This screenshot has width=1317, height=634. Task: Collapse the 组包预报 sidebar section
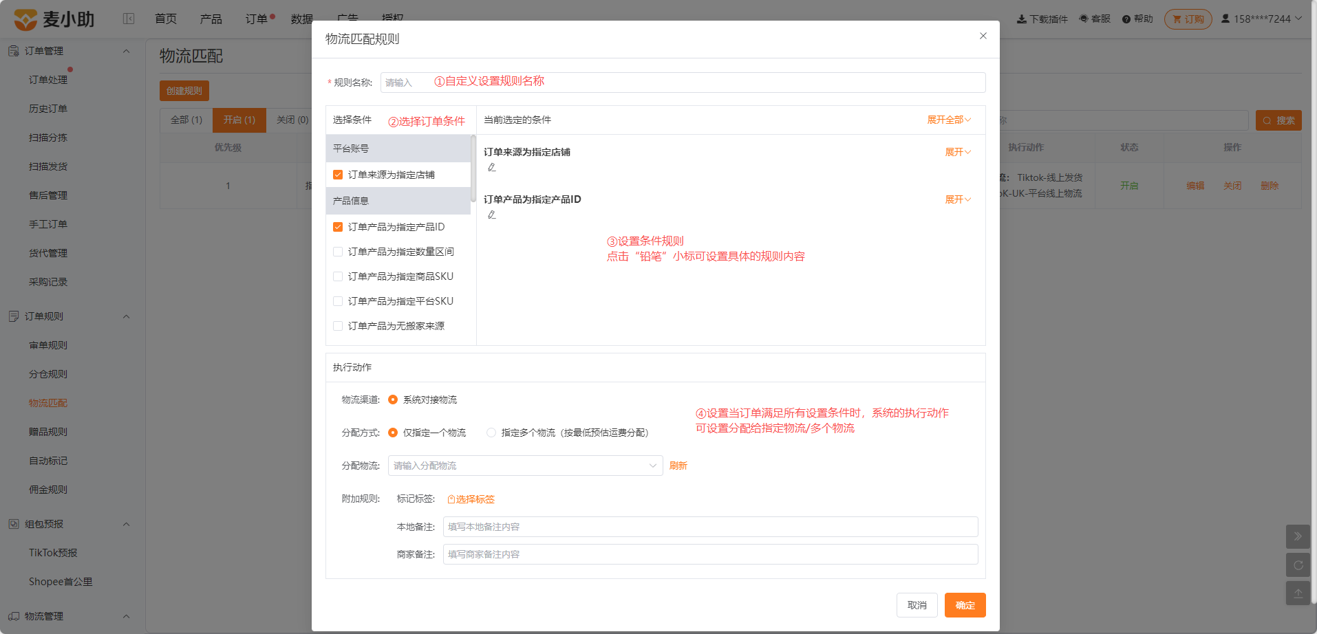(126, 524)
